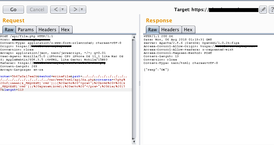
Task: Click the pencil icon to edit target
Action: (x=263, y=10)
